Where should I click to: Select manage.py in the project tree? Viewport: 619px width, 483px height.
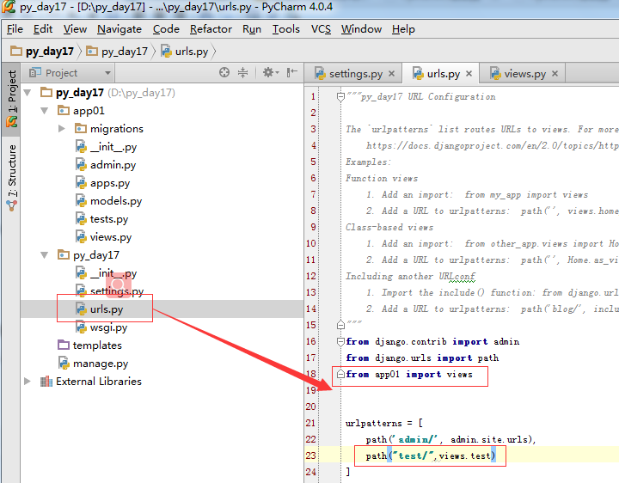pyautogui.click(x=100, y=364)
